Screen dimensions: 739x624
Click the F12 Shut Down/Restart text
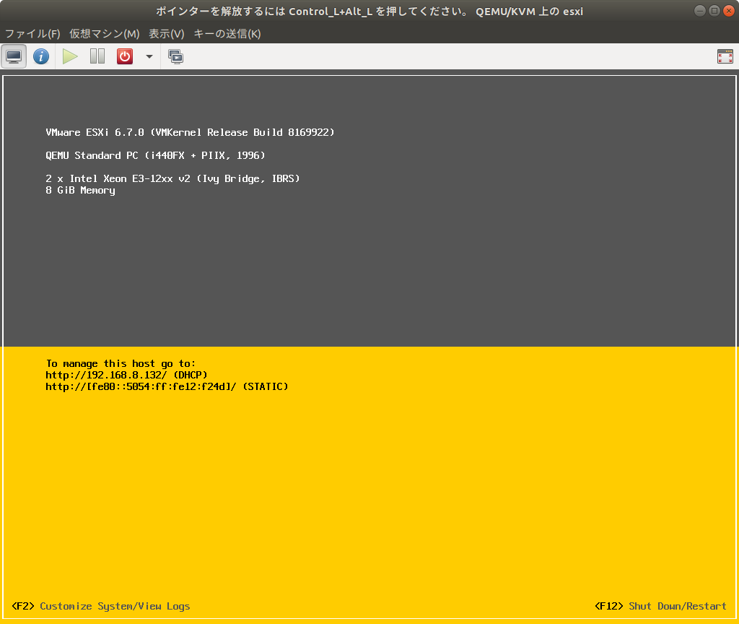pos(660,606)
